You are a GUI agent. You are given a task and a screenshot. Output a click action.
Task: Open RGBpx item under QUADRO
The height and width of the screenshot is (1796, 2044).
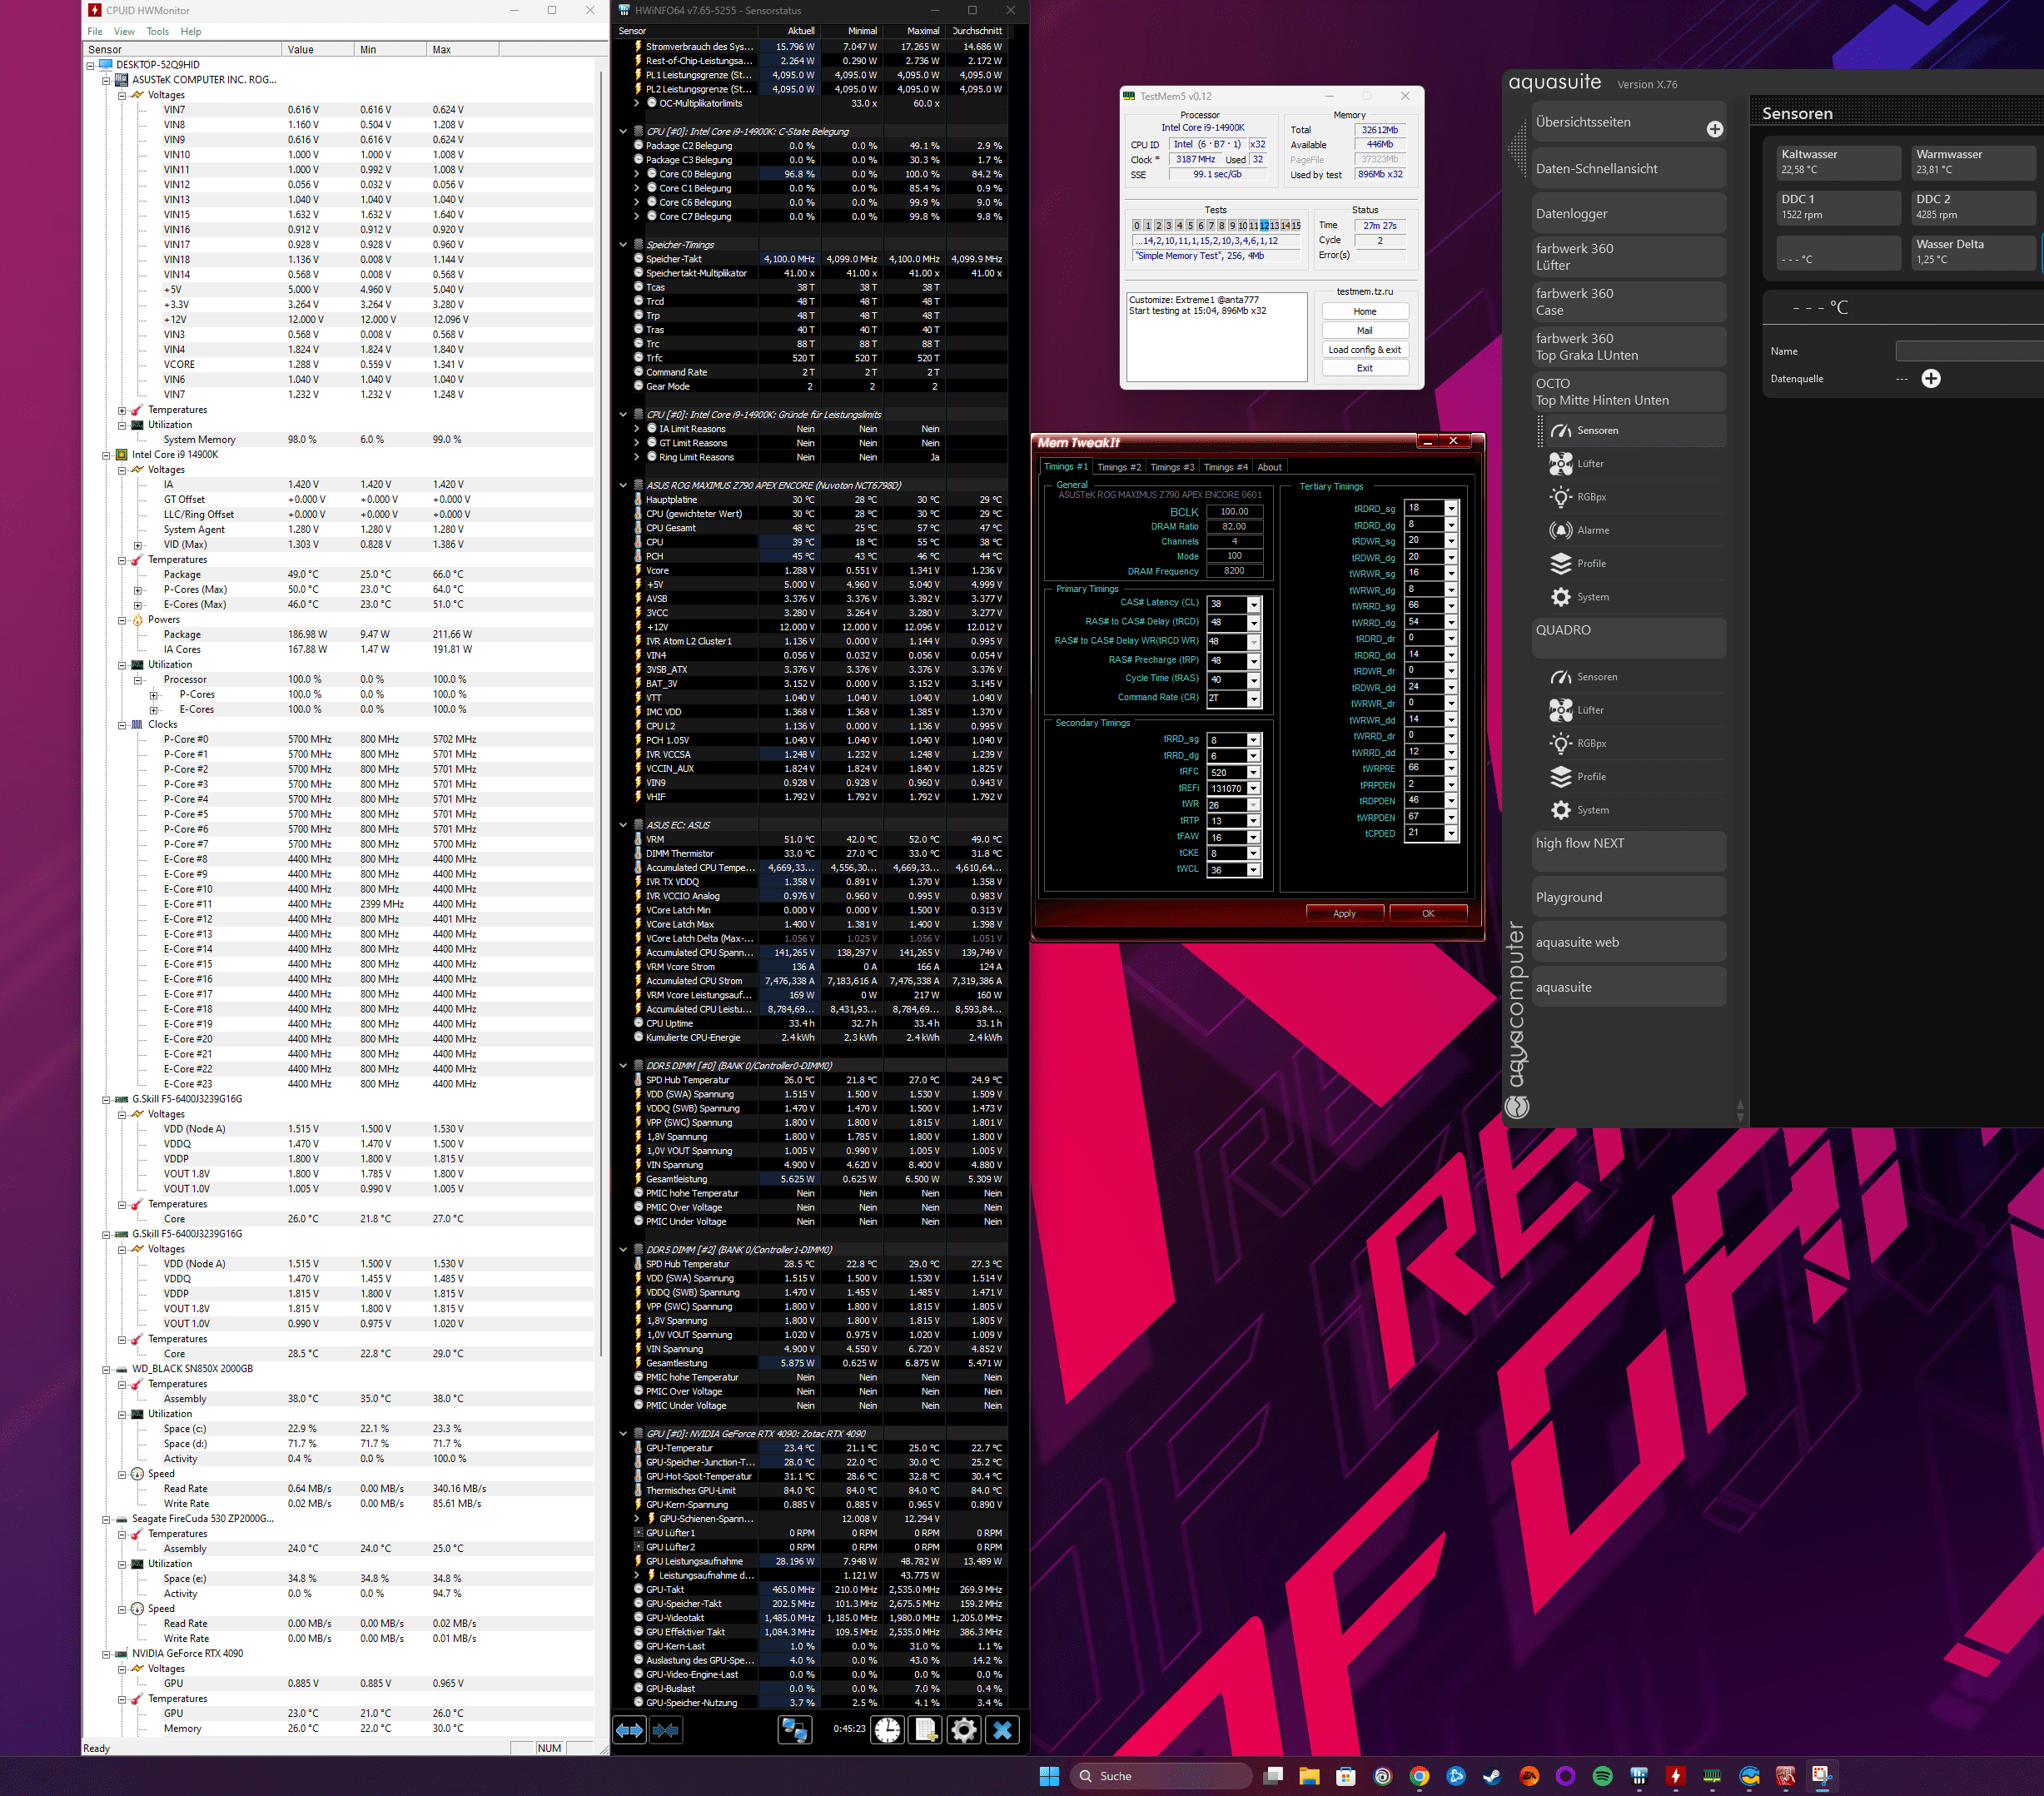coord(1590,743)
